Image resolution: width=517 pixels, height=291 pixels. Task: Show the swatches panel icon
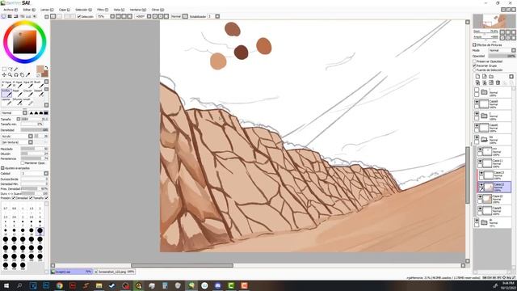(x=28, y=16)
